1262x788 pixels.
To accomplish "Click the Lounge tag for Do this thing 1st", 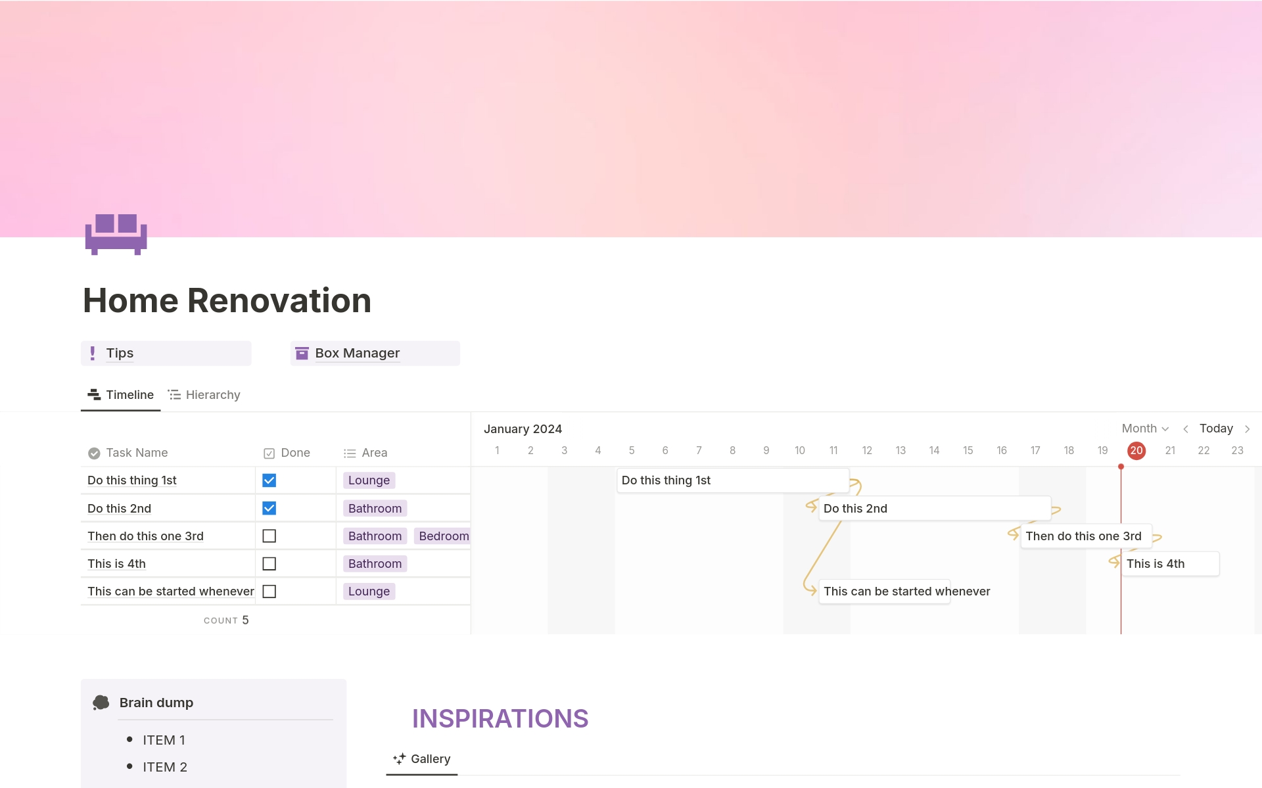I will 369,480.
